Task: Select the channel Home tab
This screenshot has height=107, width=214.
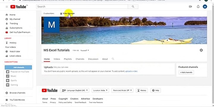Action: [x=47, y=59]
